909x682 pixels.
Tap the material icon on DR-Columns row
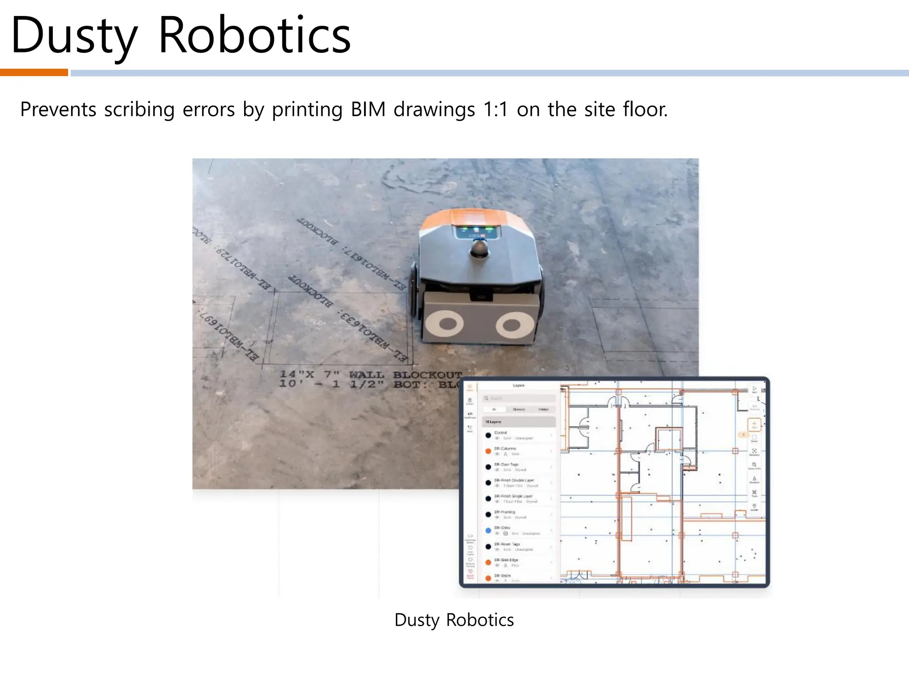(505, 454)
